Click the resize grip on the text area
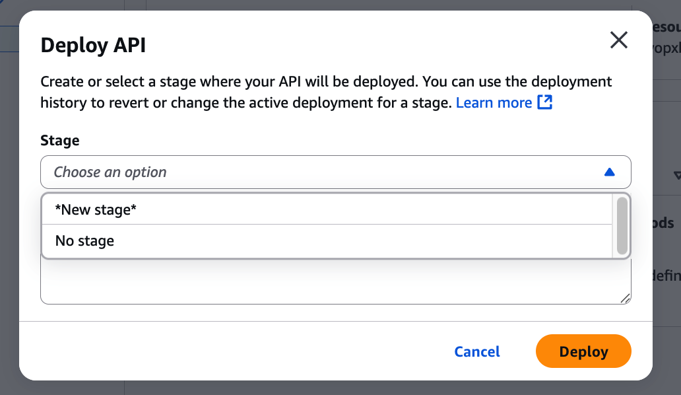681x395 pixels. [625, 298]
